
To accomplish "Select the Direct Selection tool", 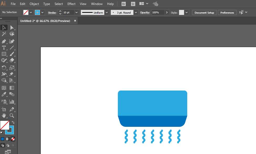I will [x=12, y=28].
